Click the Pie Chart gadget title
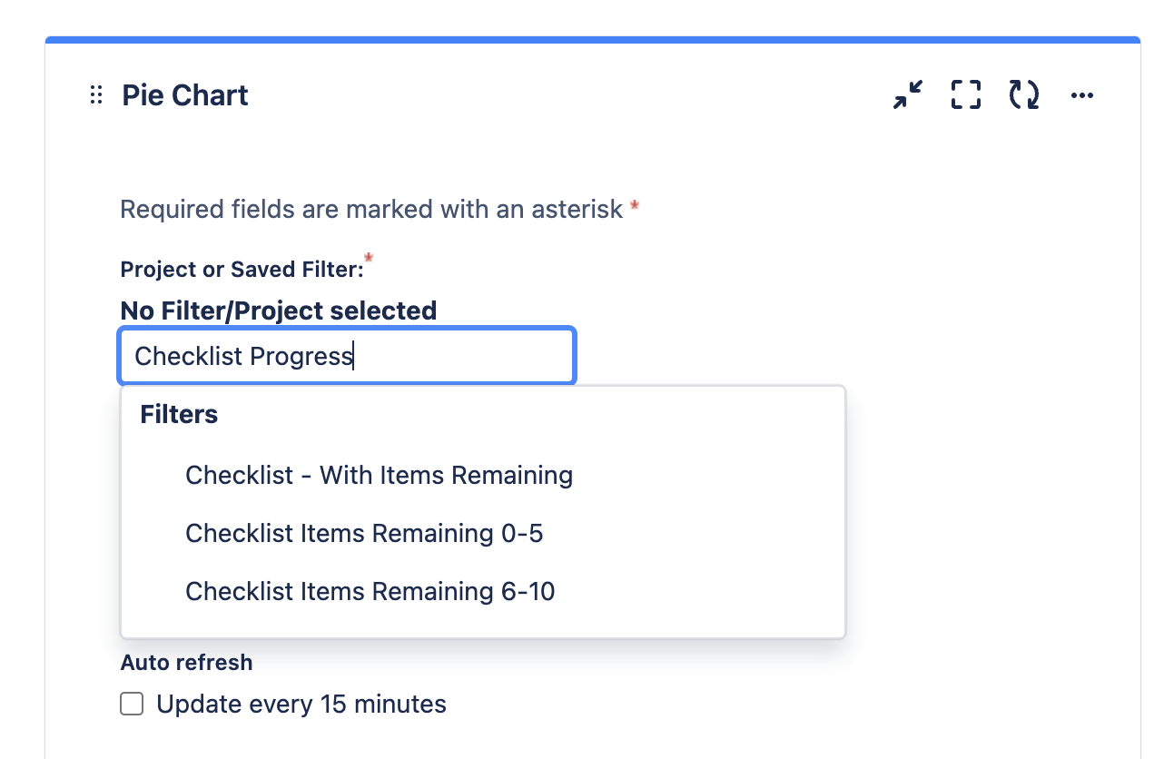The image size is (1164, 759). click(185, 95)
